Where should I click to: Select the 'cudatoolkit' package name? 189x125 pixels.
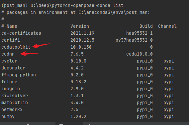[16, 47]
